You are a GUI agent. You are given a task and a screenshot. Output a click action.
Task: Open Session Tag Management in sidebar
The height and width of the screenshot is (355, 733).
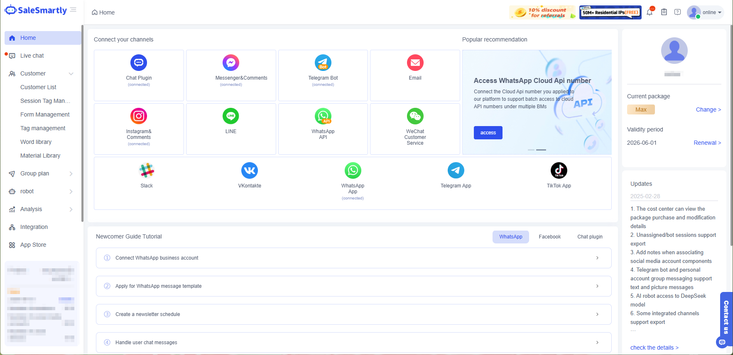click(x=45, y=101)
